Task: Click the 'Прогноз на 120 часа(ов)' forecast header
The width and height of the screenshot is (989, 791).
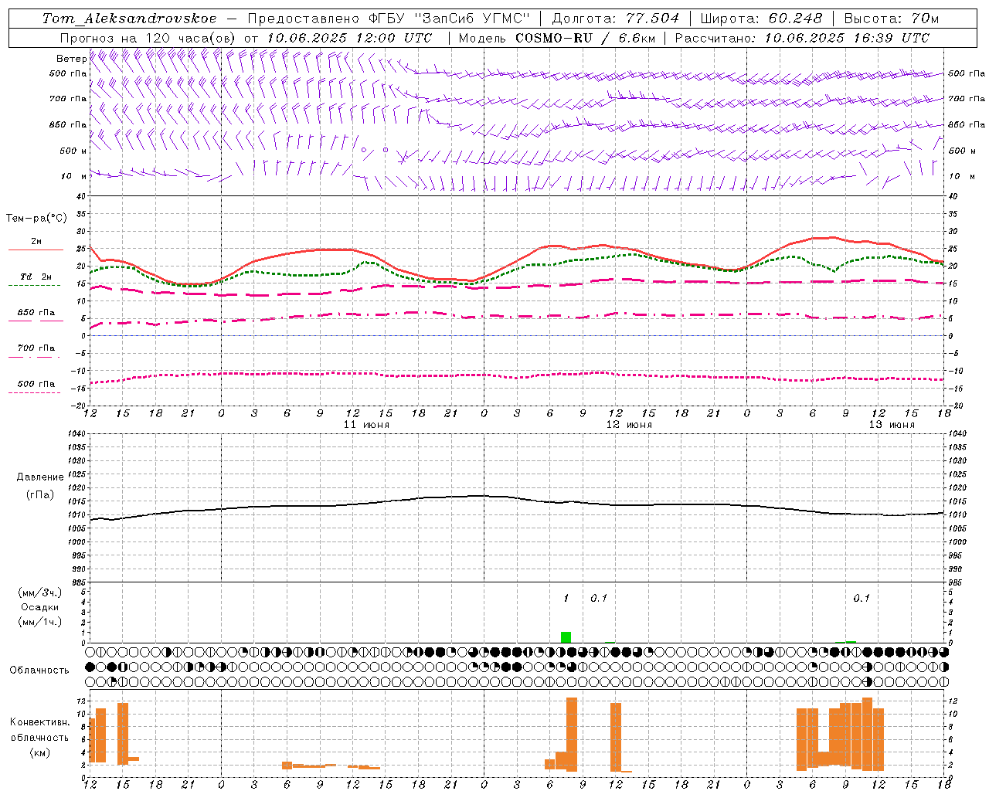Action: [148, 38]
